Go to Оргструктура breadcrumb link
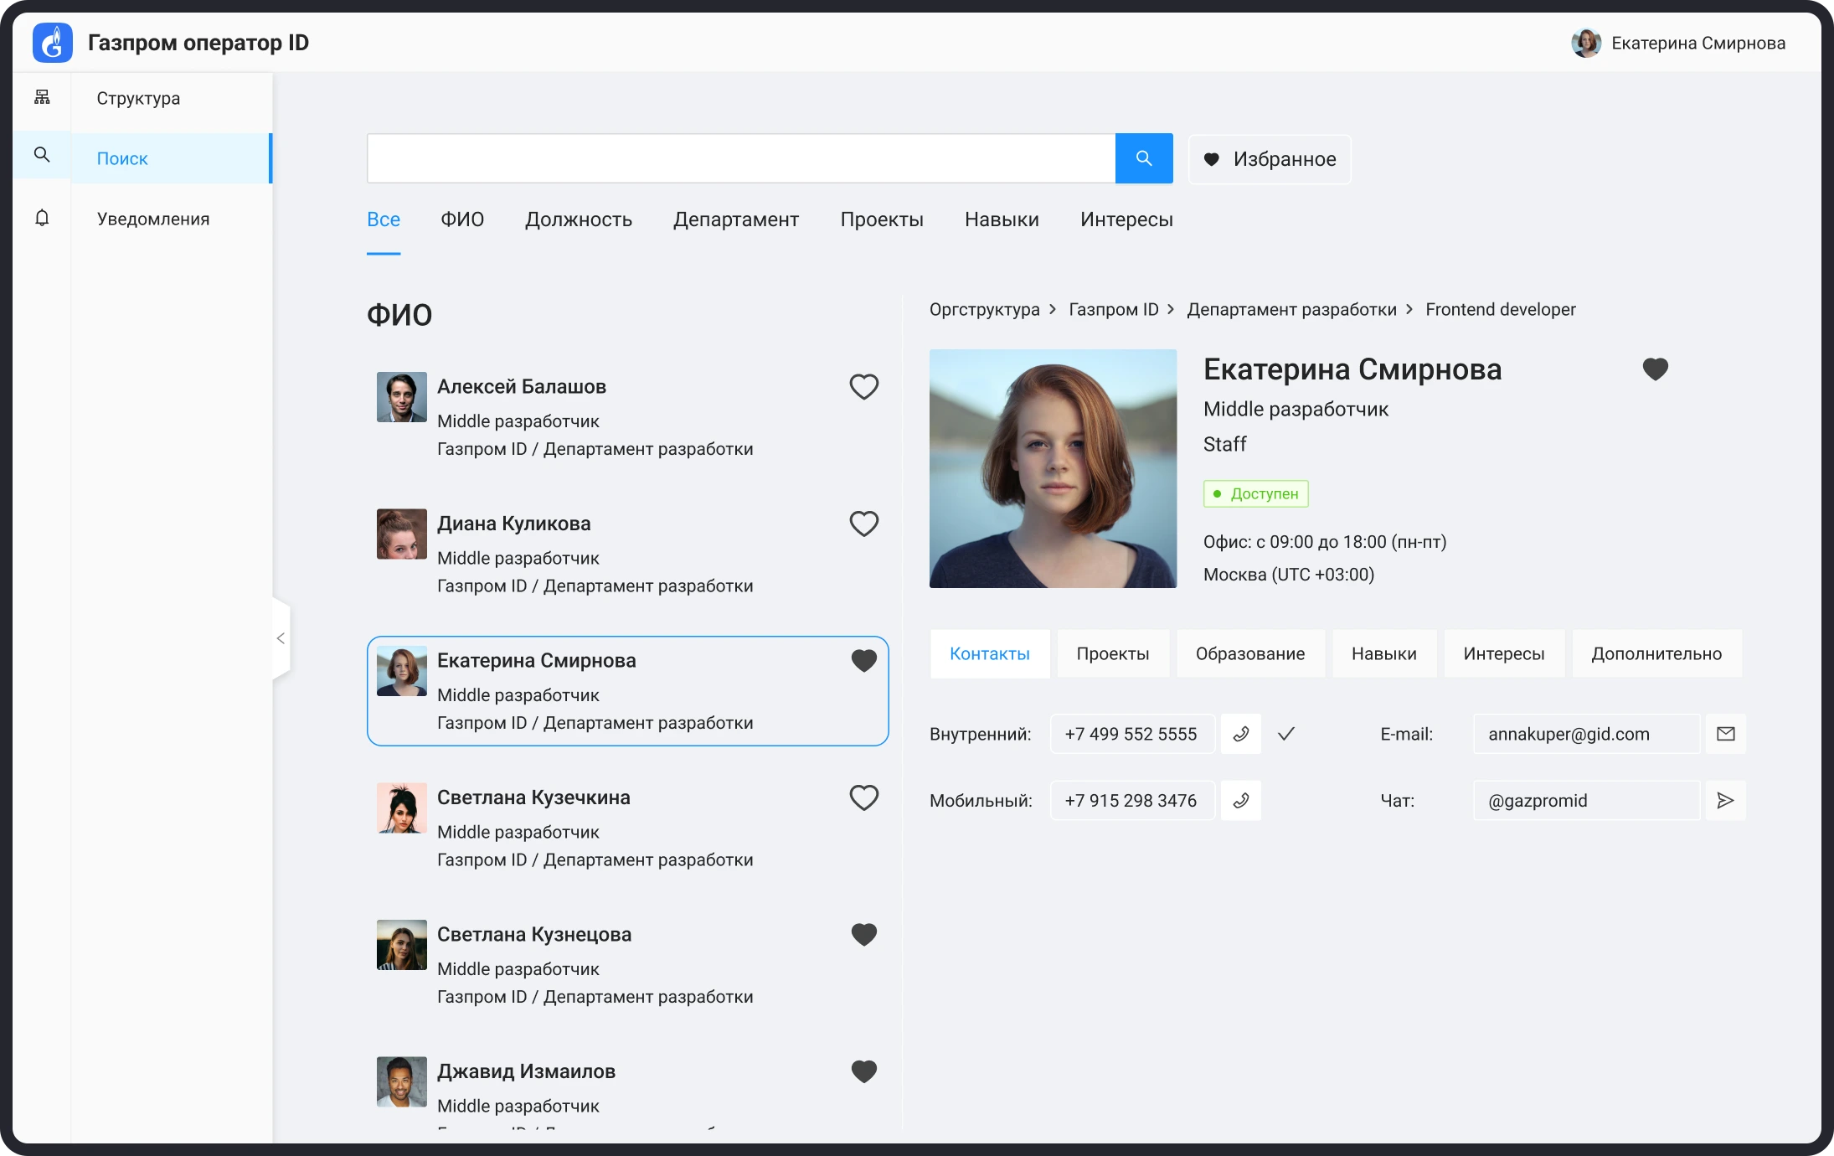Screen dimensions: 1834x1156 point(985,309)
